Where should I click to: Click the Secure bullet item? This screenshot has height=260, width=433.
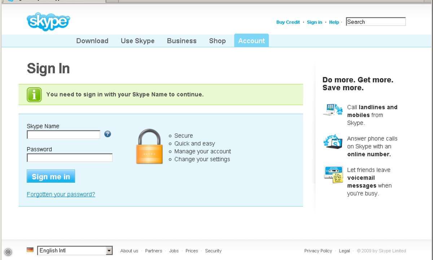tap(184, 136)
